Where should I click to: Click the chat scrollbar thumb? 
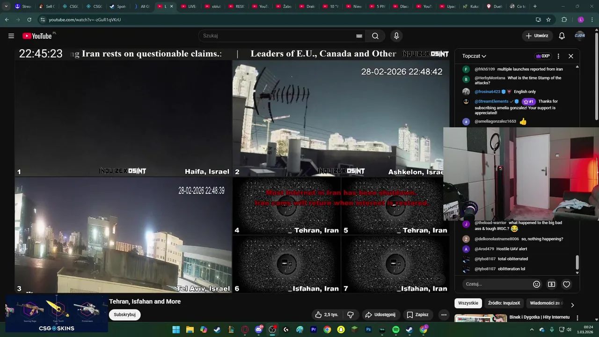(577, 262)
